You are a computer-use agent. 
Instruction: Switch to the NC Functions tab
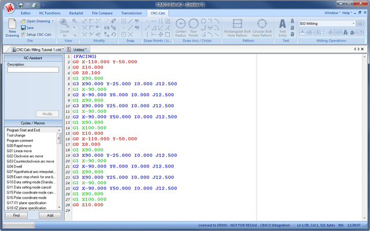(50, 13)
